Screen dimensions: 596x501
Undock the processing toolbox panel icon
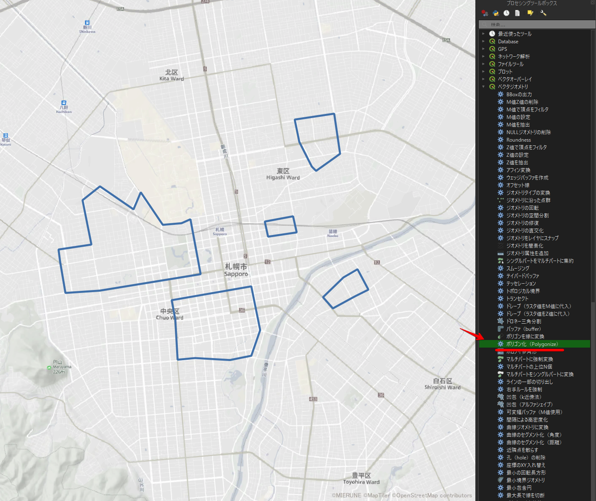point(593,3)
